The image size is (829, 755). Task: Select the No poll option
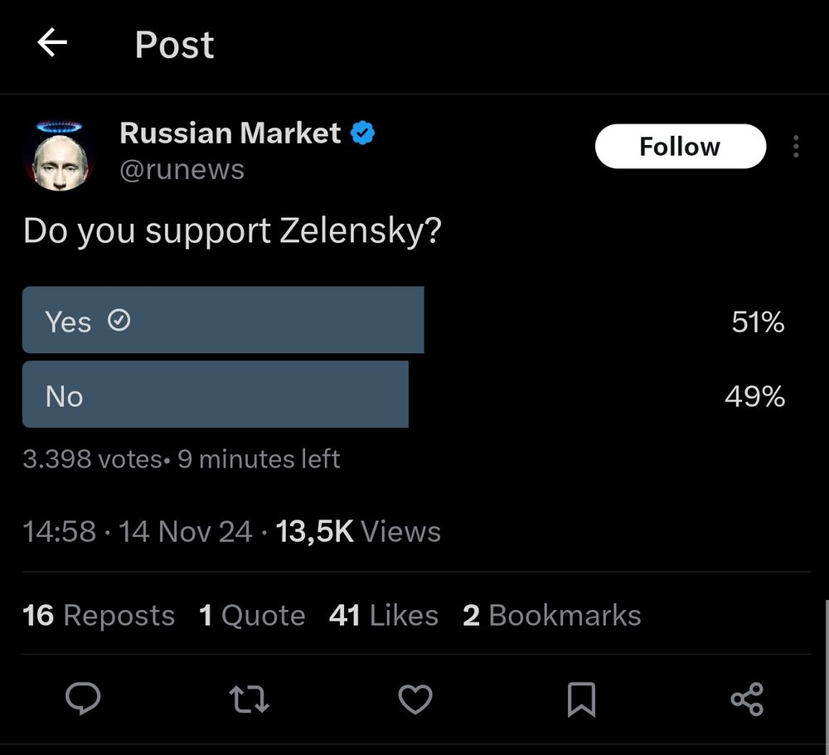(x=216, y=395)
